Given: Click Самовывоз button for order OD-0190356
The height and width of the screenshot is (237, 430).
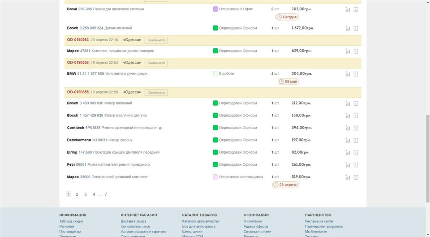Looking at the screenshot, I should click(x=156, y=63).
